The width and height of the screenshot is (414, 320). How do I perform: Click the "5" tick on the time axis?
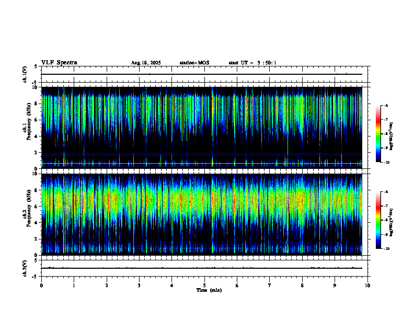(204, 285)
